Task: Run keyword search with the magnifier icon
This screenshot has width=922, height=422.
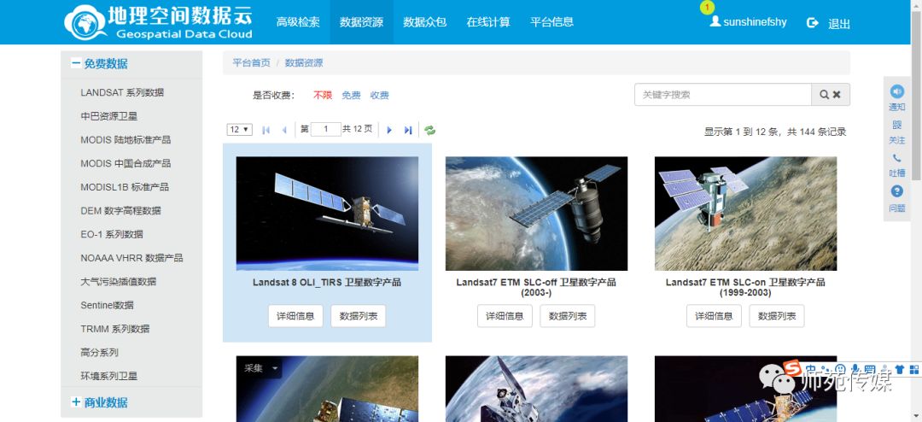Action: pyautogui.click(x=825, y=95)
